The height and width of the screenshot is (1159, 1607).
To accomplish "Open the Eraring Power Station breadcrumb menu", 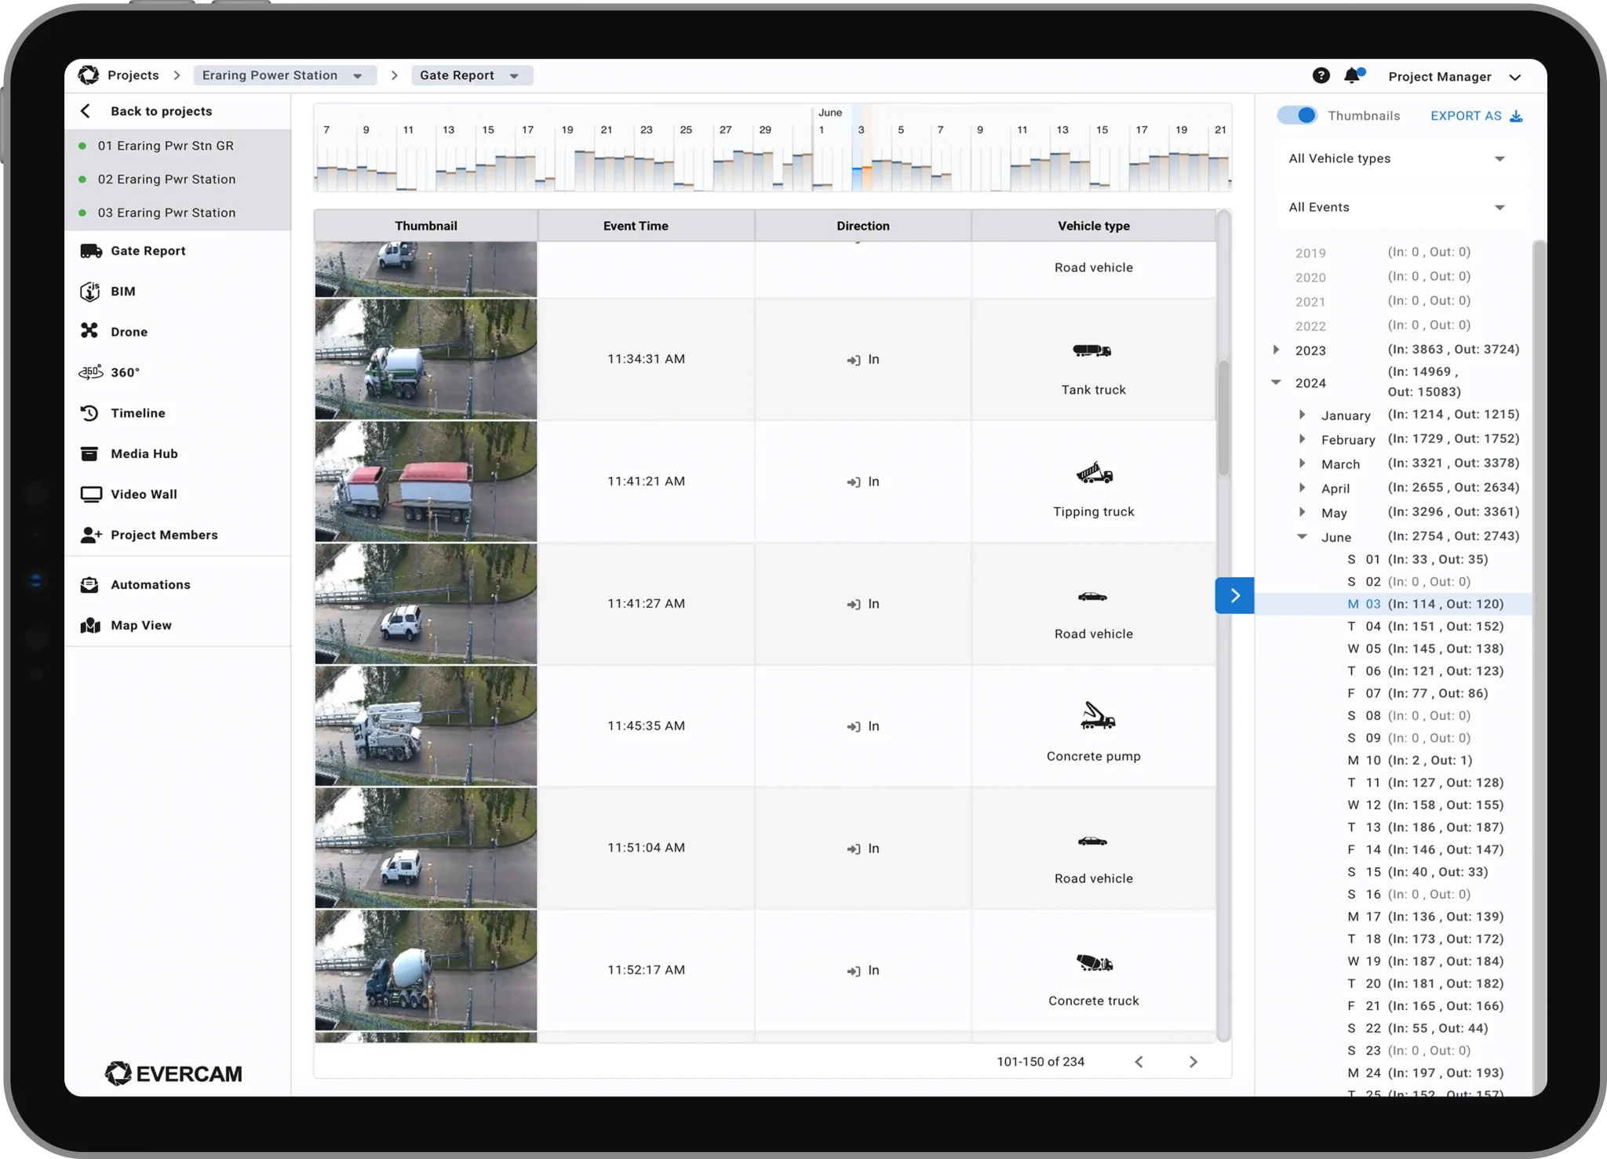I will pos(284,75).
